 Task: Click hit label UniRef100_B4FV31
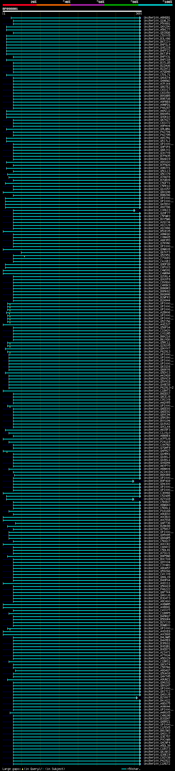click(x=157, y=57)
